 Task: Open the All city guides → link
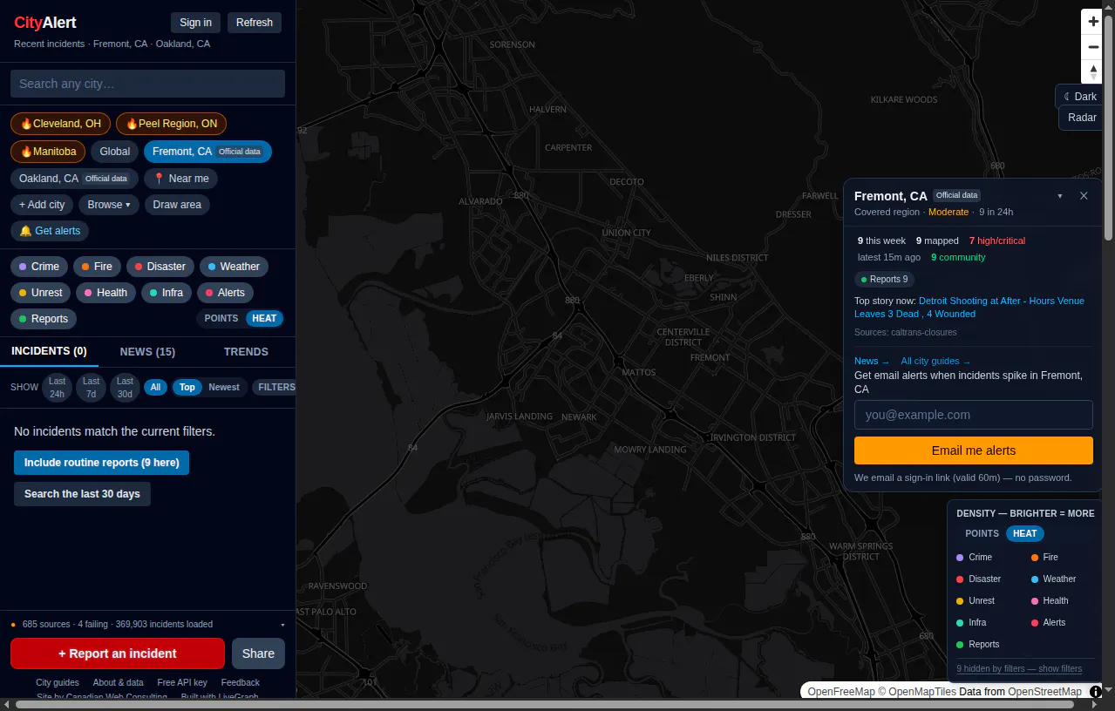click(935, 361)
